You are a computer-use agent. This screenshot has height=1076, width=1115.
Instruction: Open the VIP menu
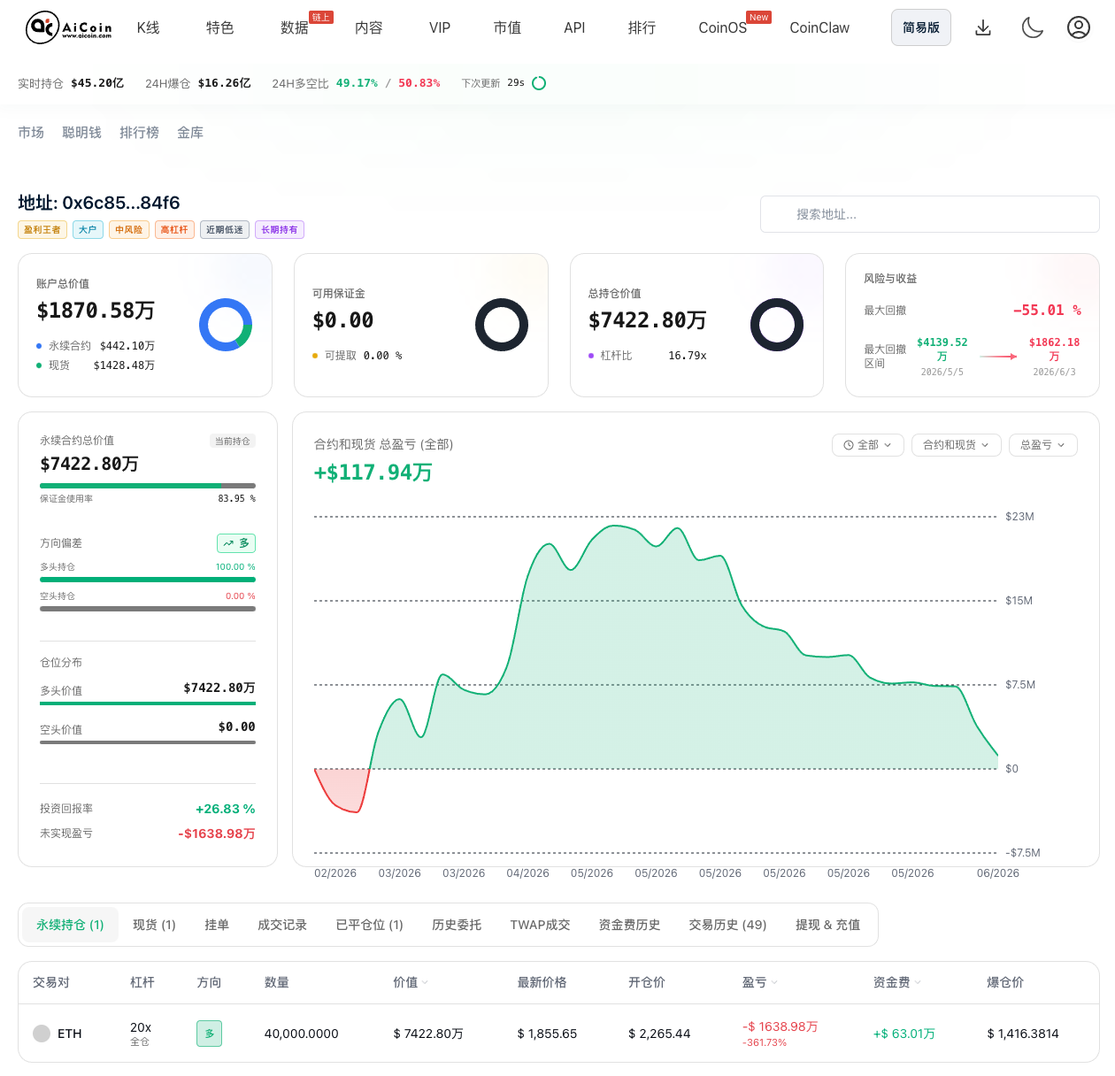(440, 28)
